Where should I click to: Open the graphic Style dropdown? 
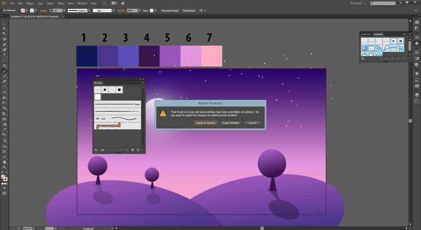point(155,10)
